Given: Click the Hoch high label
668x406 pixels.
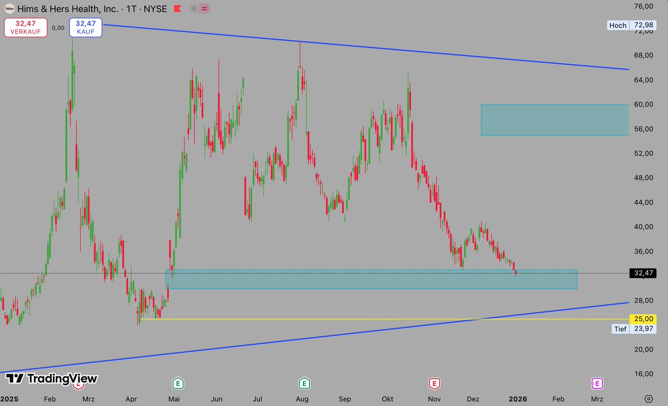Looking at the screenshot, I should (618, 25).
